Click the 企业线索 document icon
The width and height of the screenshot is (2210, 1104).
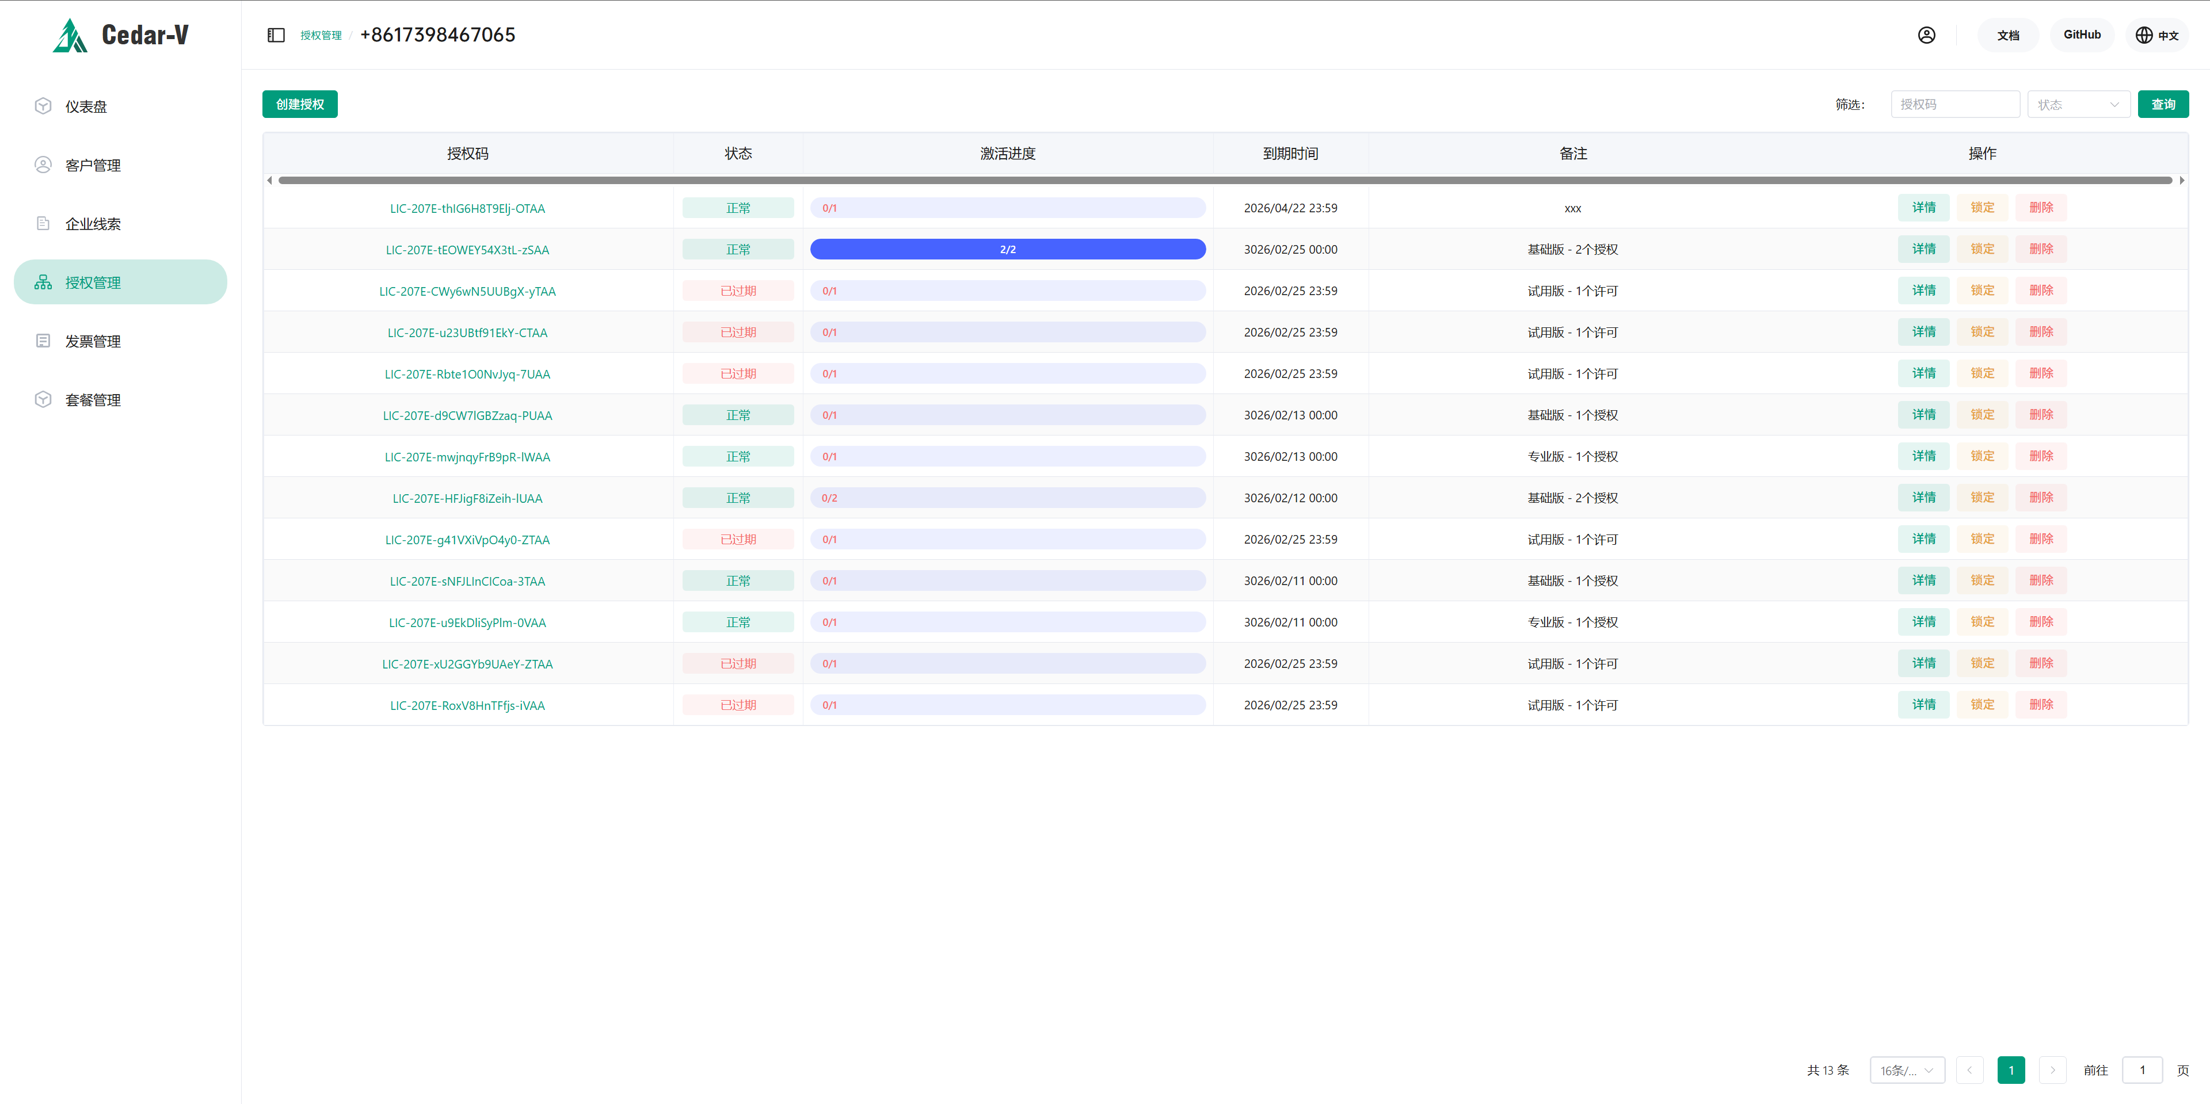coord(43,224)
